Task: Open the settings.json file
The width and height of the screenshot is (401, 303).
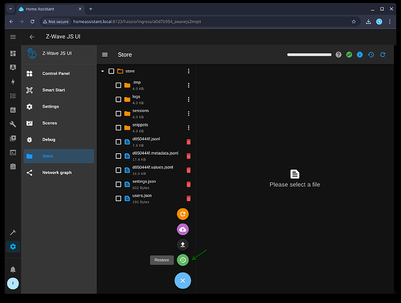Action: click(x=144, y=181)
